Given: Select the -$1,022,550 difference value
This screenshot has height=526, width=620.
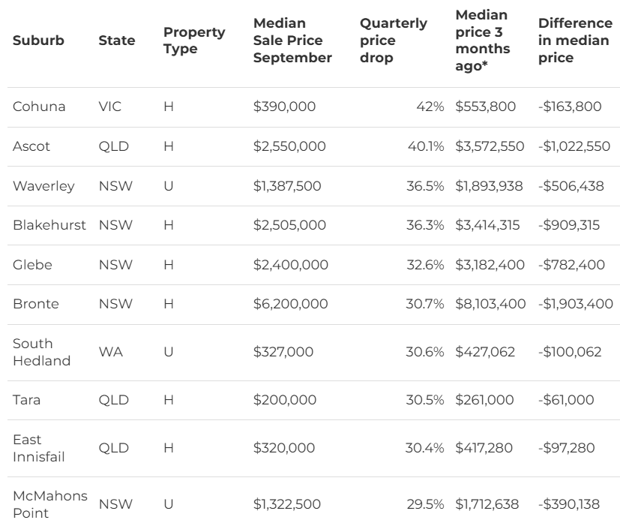Looking at the screenshot, I should pos(574,146).
